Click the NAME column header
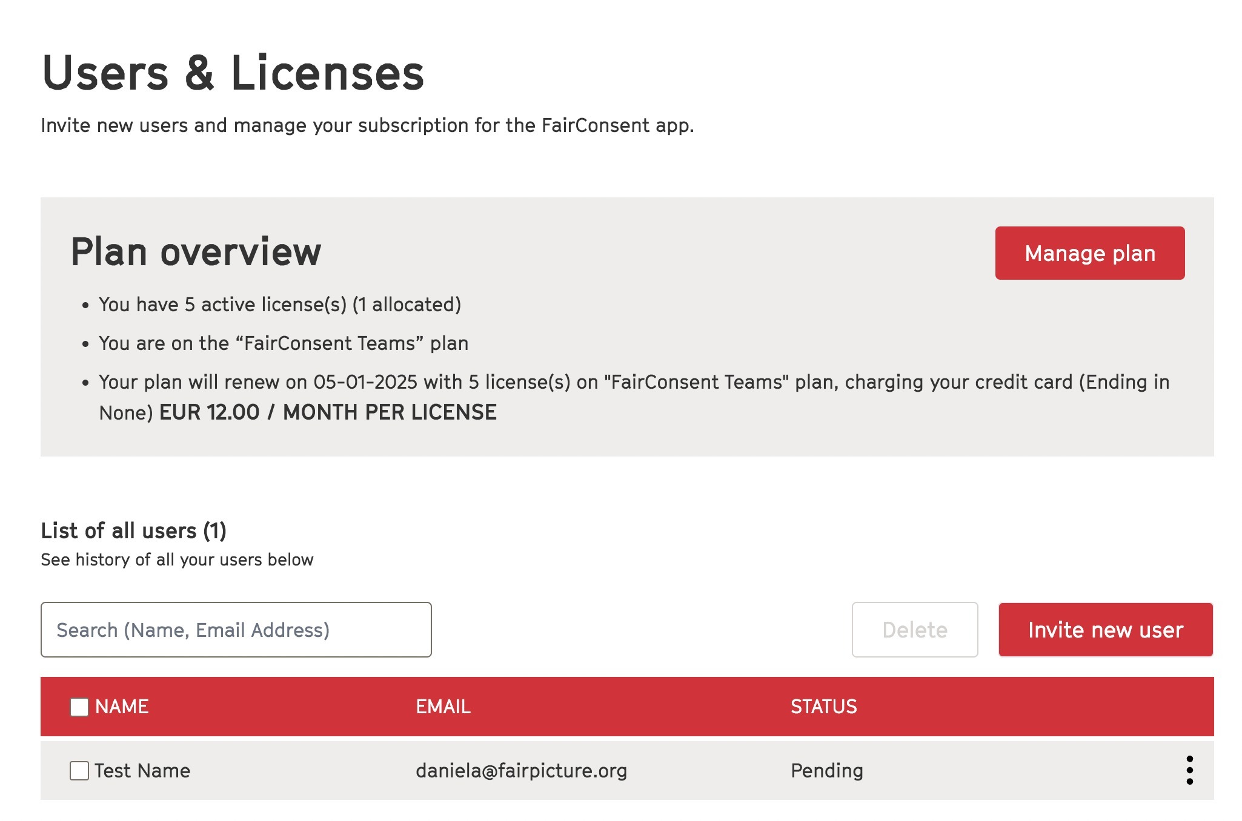 pyautogui.click(x=122, y=707)
